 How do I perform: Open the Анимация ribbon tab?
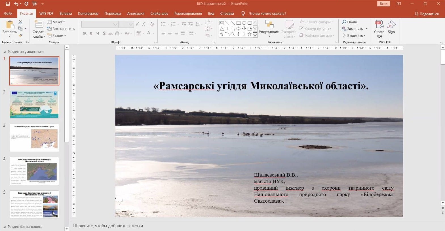(136, 13)
